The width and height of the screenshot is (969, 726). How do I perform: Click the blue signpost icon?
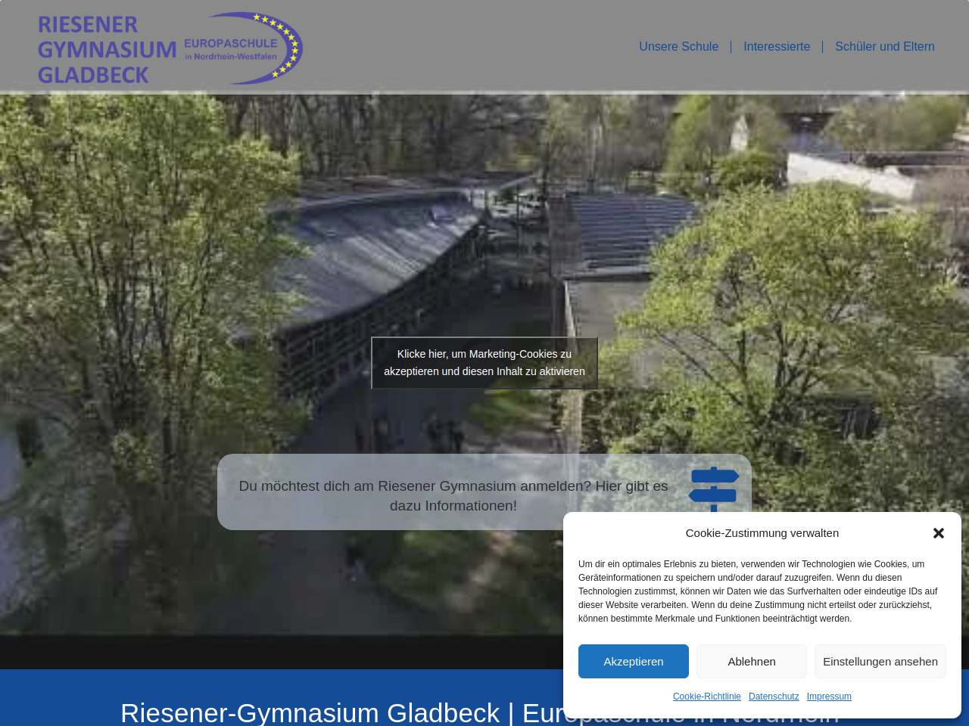pos(713,489)
